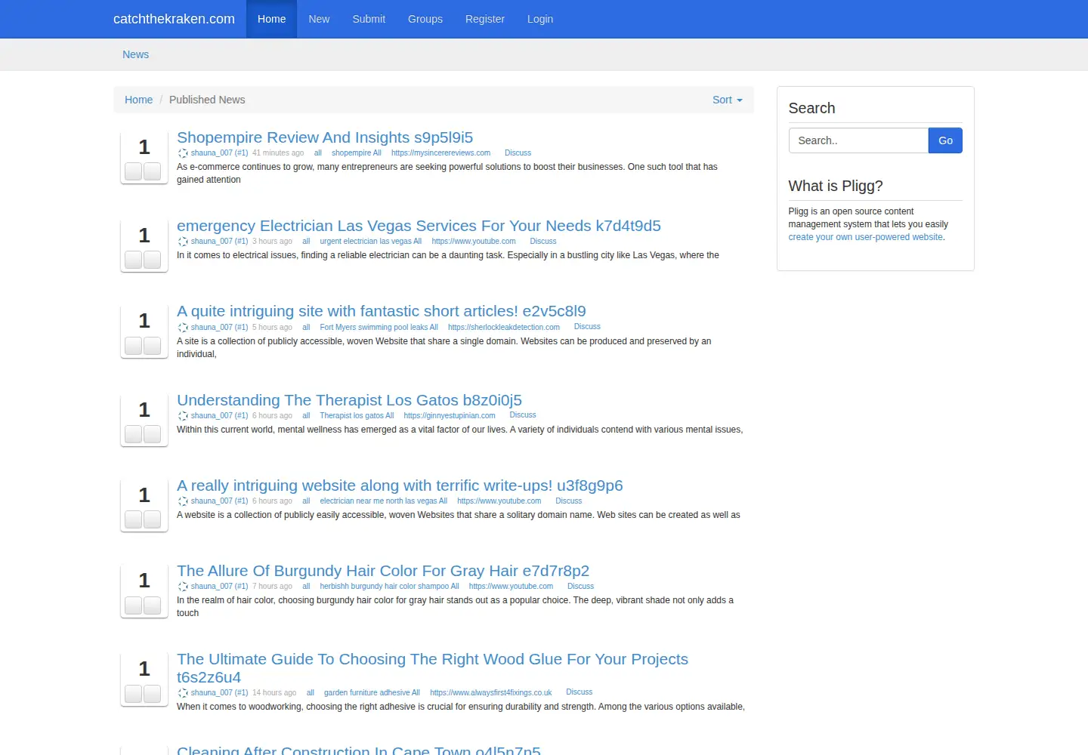Downvote the Allure Of Burgundy Hair Color story
The width and height of the screenshot is (1088, 755).
(x=153, y=605)
